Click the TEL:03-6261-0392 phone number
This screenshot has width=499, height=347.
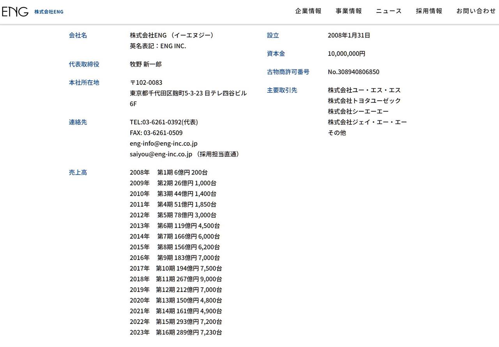click(x=164, y=122)
